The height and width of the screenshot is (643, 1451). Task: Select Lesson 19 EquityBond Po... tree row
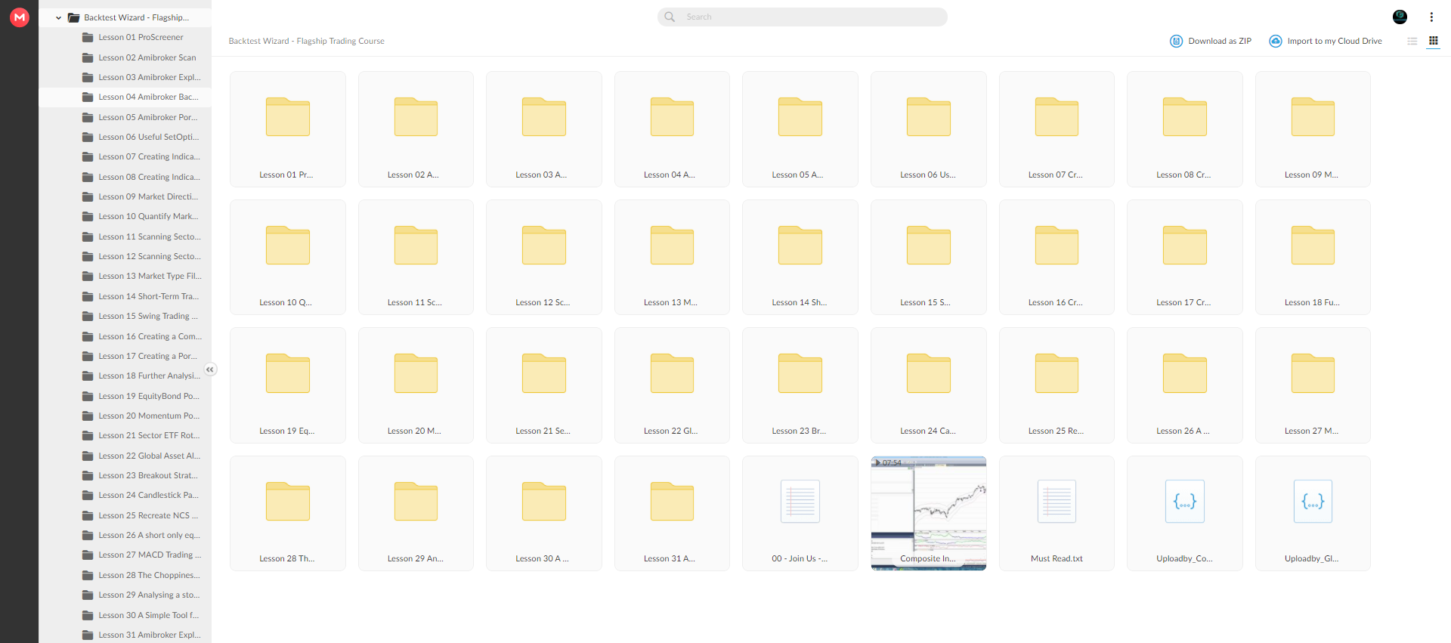coord(125,396)
